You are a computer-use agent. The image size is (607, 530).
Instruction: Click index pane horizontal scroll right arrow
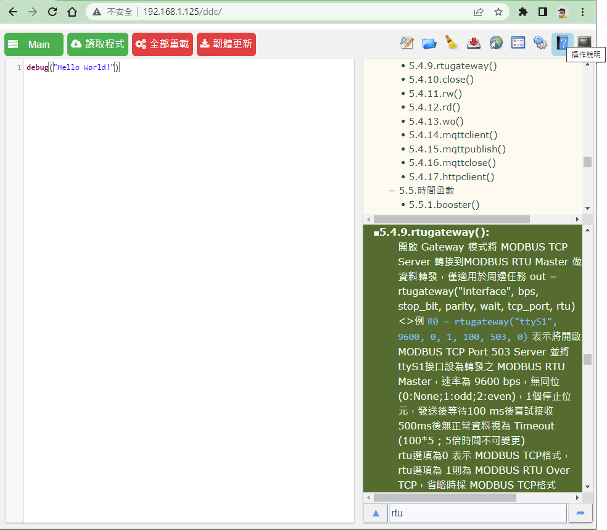(x=577, y=219)
